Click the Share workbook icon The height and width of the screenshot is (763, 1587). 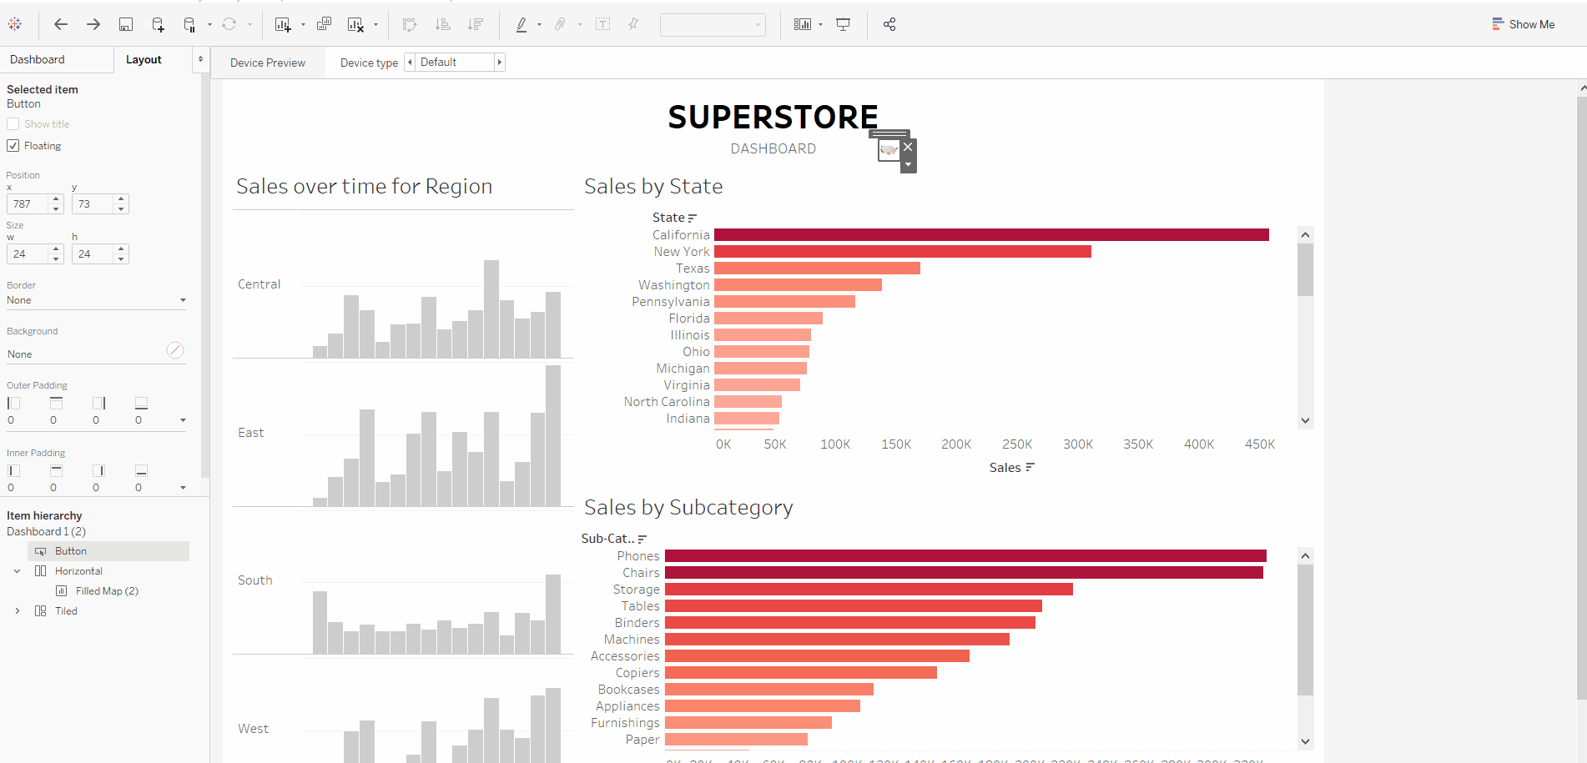[x=889, y=25]
